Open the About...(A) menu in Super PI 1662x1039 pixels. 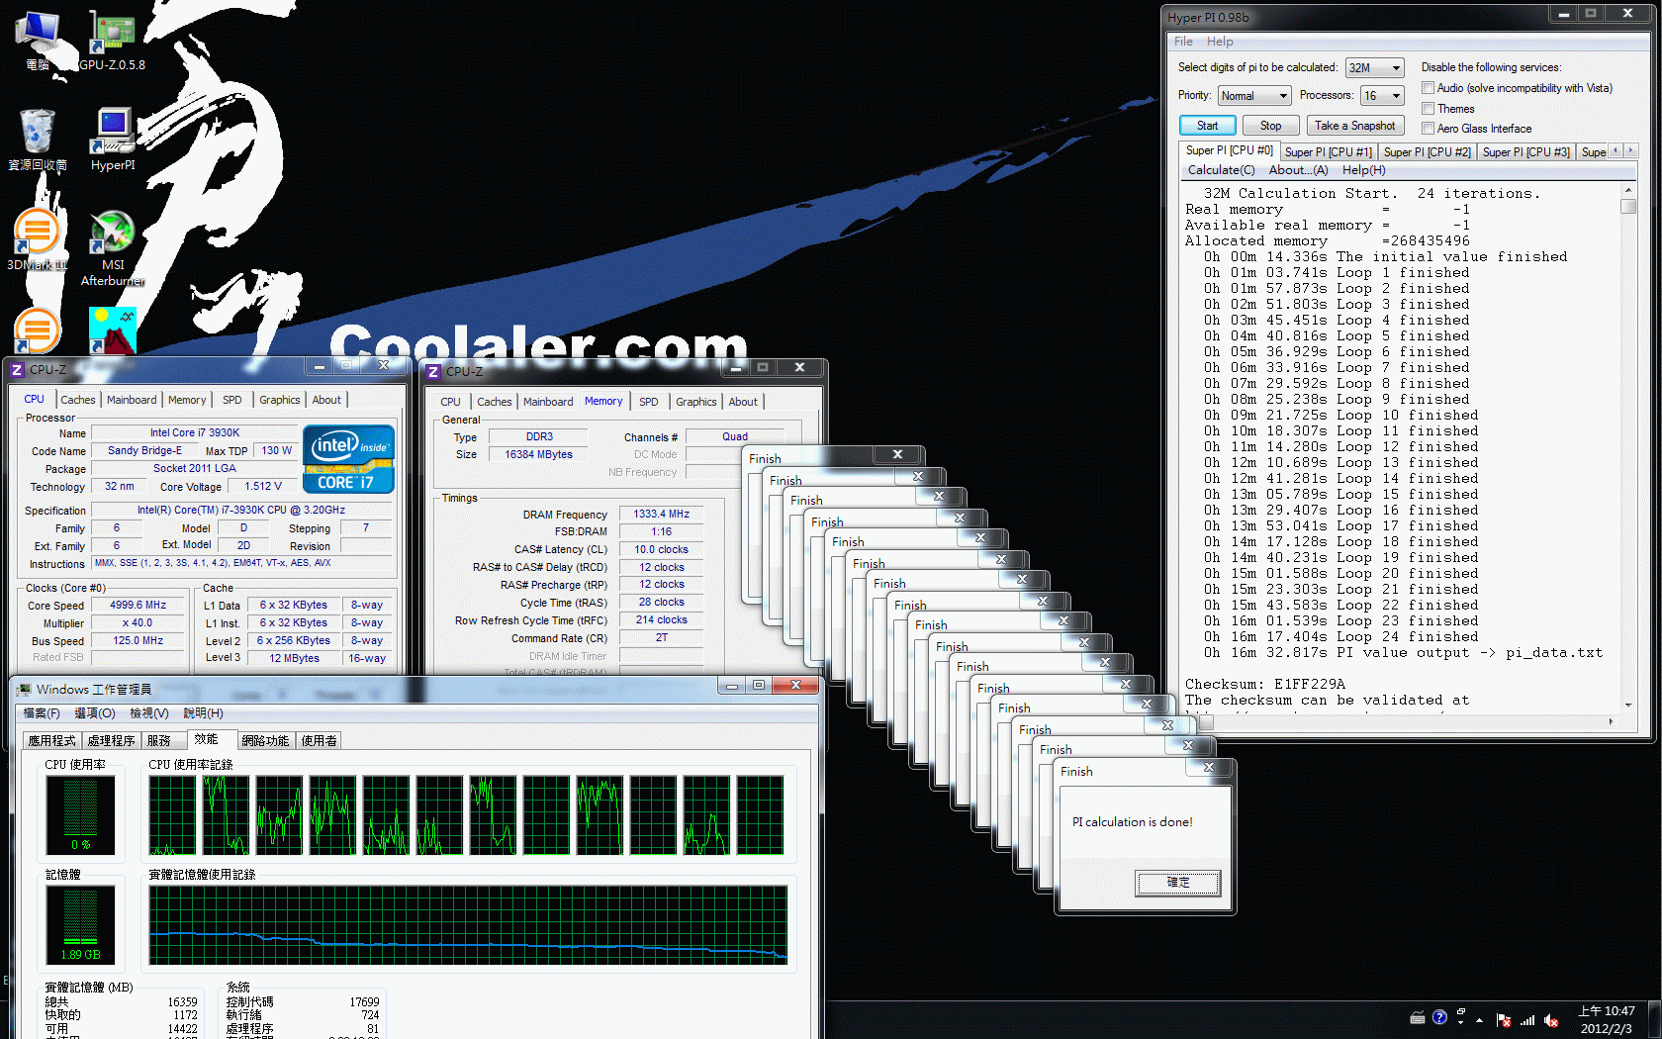1298,170
